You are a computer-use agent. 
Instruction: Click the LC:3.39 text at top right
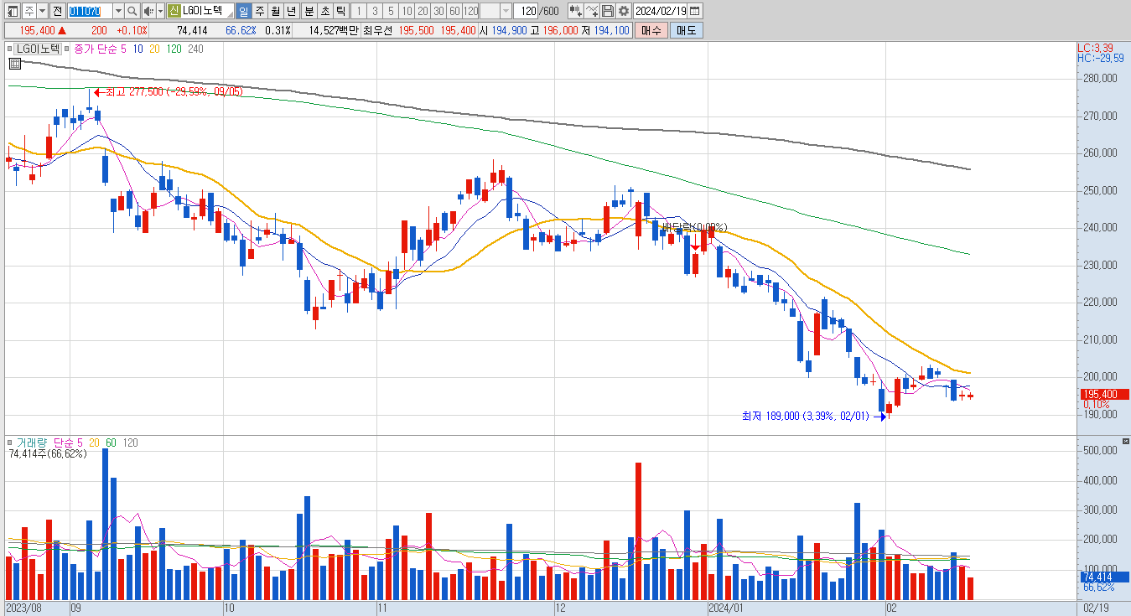coord(1095,48)
